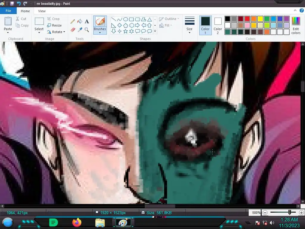The width and height of the screenshot is (305, 229).
Task: Select the Eraser tool
Action: 73,30
